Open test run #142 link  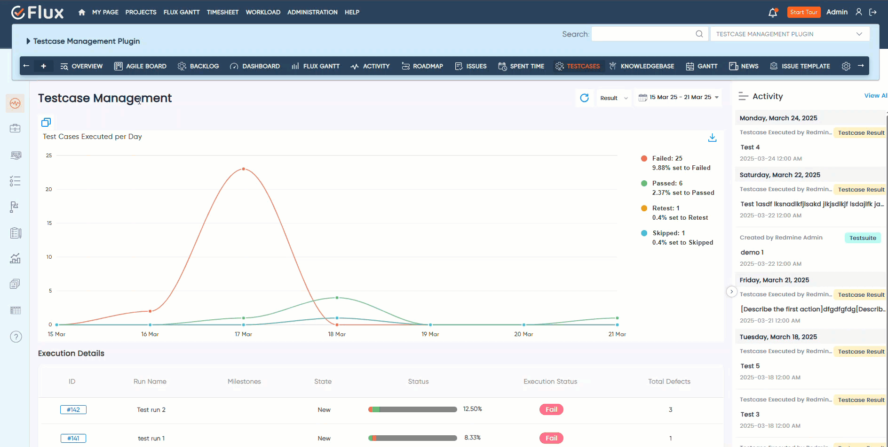(73, 409)
